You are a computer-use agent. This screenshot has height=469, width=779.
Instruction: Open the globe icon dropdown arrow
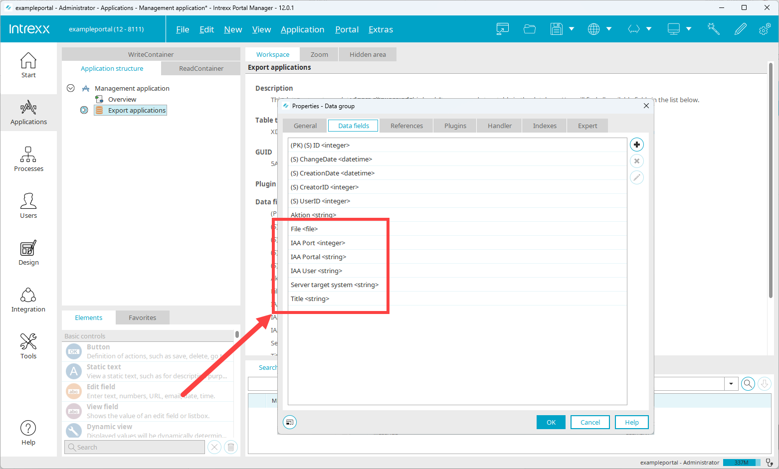tap(609, 29)
